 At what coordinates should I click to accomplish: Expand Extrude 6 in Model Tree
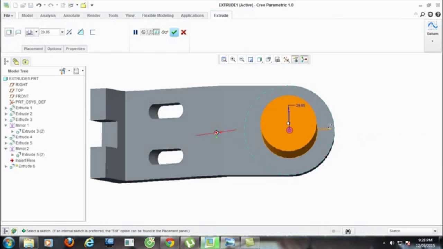(6, 166)
